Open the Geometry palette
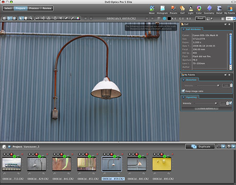236x185 pixels. (x=209, y=10)
